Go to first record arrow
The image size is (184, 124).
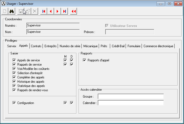click(44, 11)
